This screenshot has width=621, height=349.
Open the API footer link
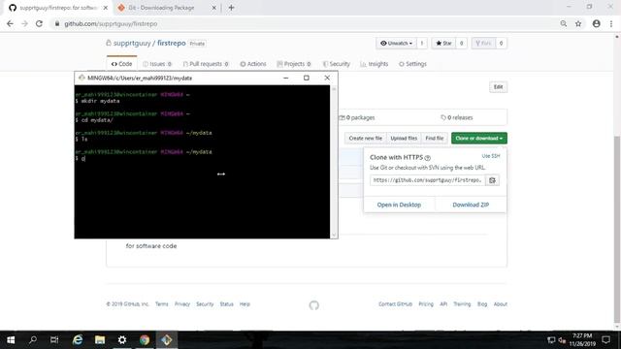[x=443, y=303]
